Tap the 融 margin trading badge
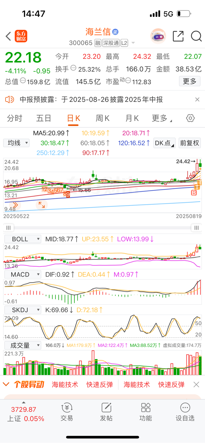 tap(98, 43)
